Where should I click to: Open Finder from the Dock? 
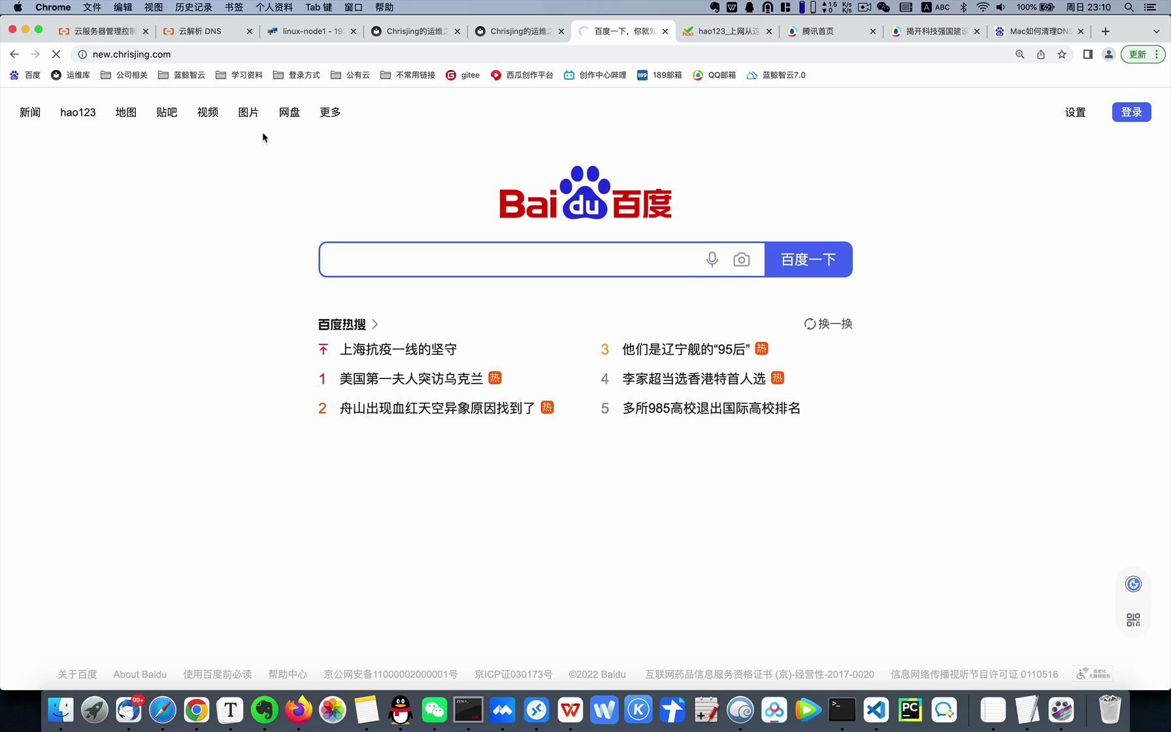click(61, 710)
